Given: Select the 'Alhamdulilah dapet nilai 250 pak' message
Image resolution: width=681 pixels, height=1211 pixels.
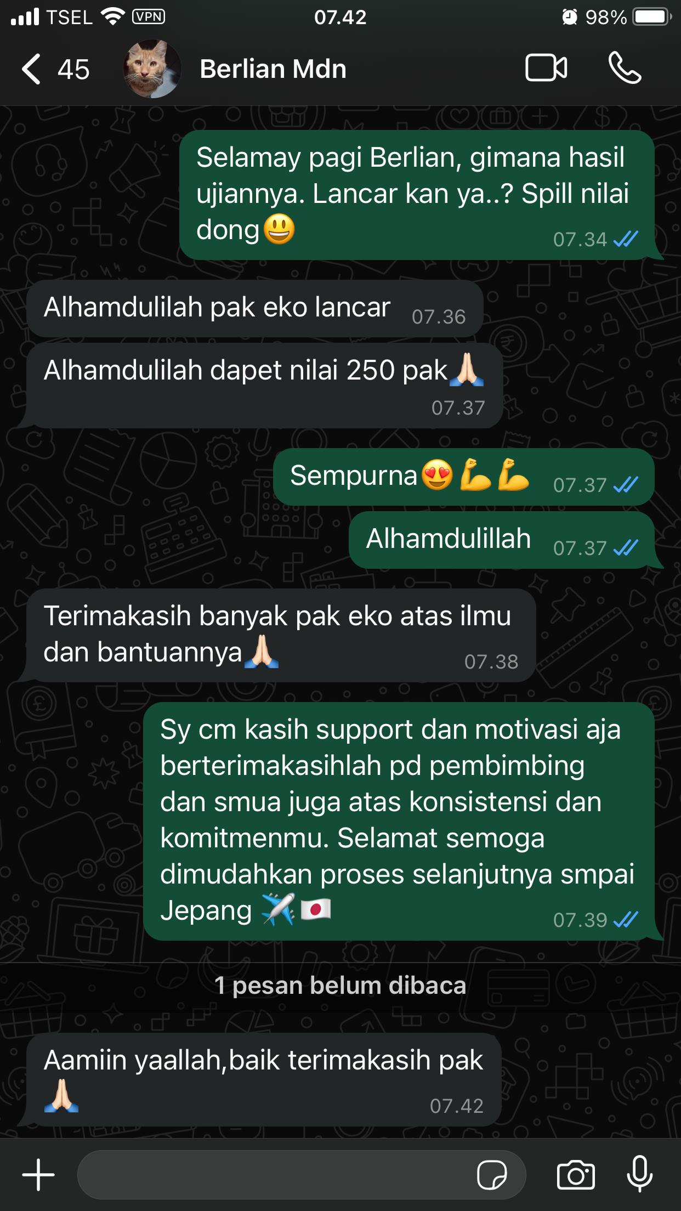Looking at the screenshot, I should pos(265,386).
